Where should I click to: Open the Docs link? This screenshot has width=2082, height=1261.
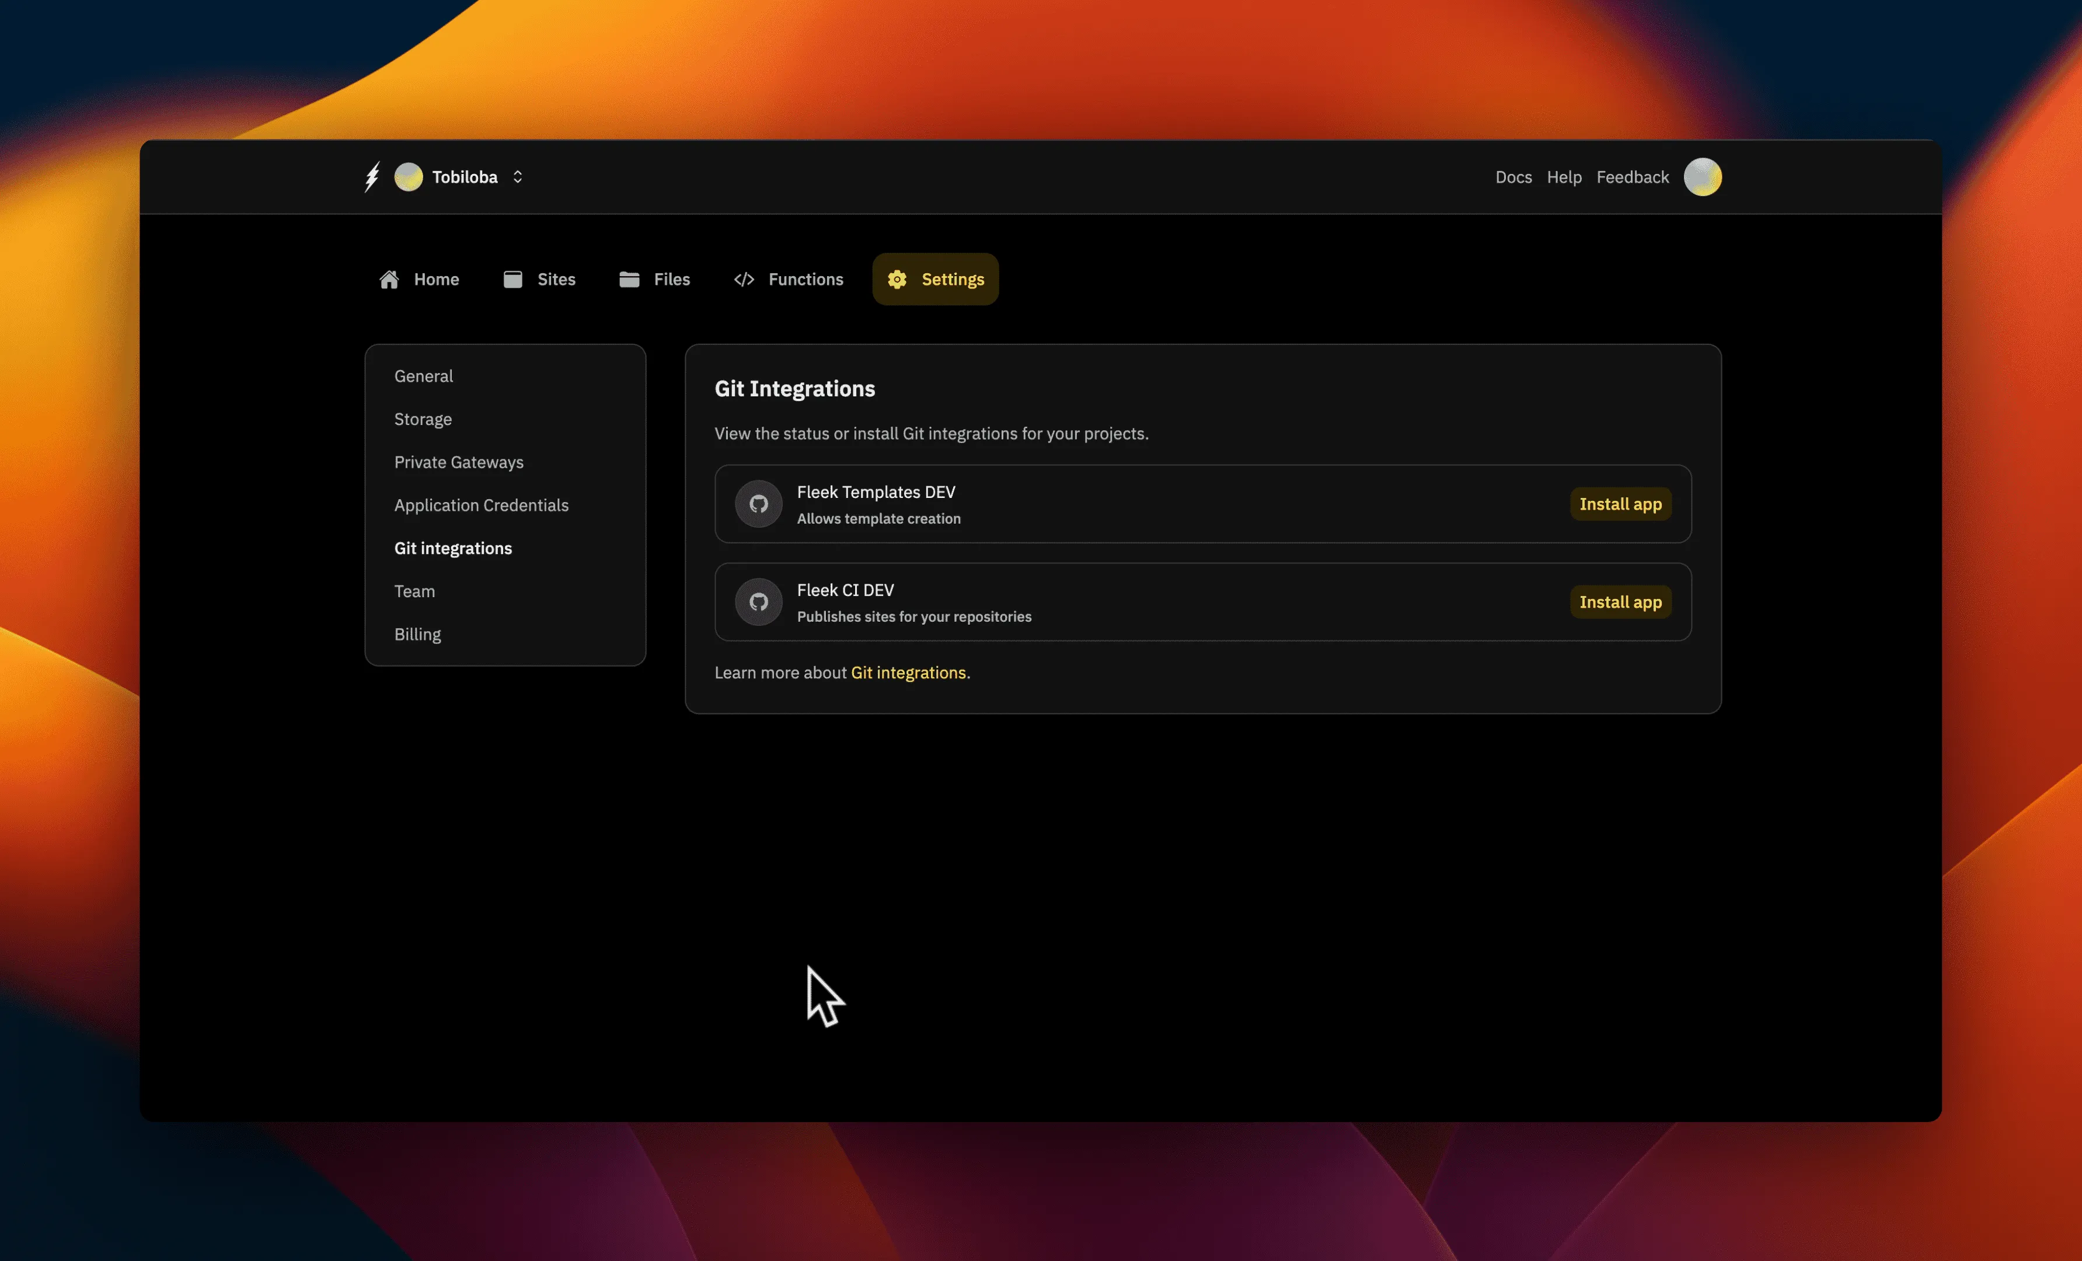(x=1513, y=177)
